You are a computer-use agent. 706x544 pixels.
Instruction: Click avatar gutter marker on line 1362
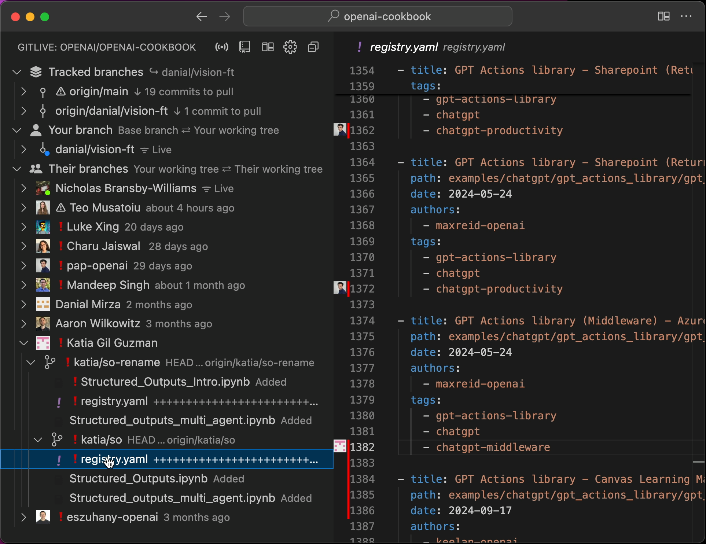coord(340,129)
